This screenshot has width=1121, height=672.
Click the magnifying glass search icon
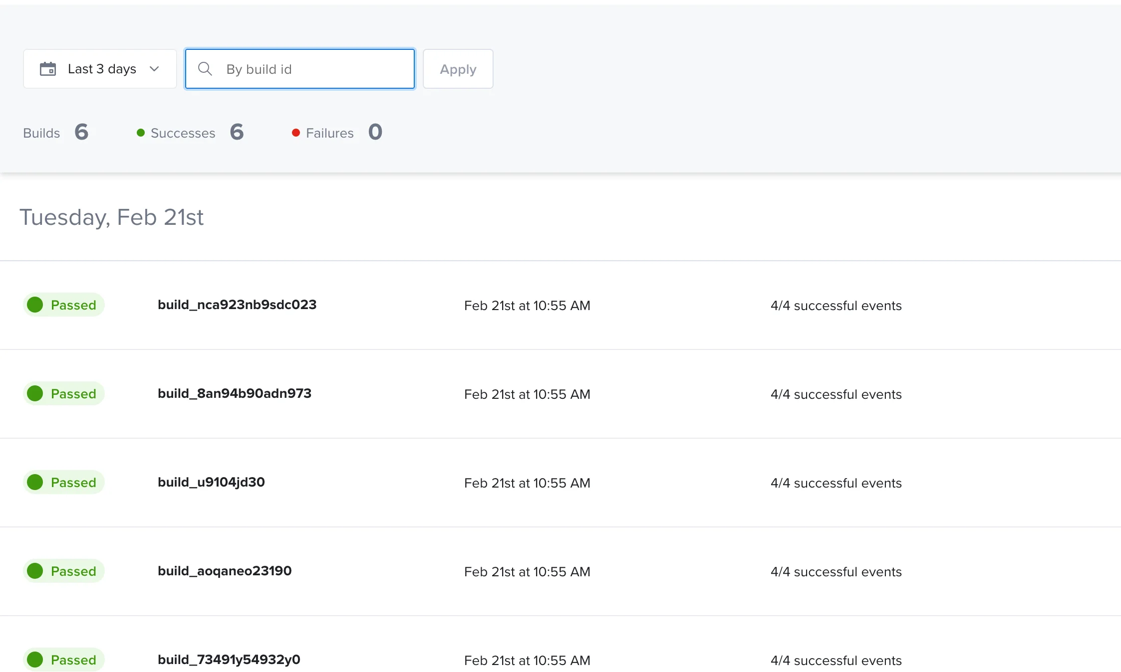coord(205,69)
